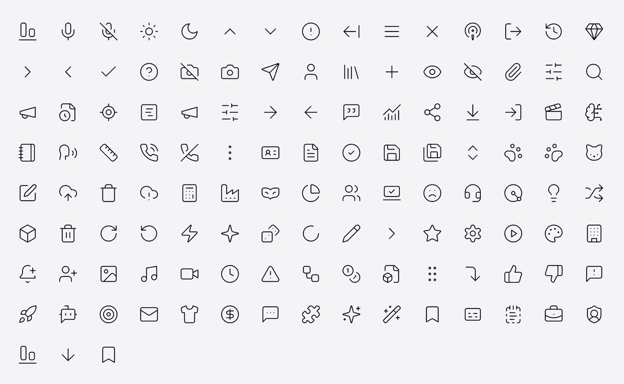Screen dimensions: 624x384
Task: Select the paint palette icon
Action: (x=553, y=233)
